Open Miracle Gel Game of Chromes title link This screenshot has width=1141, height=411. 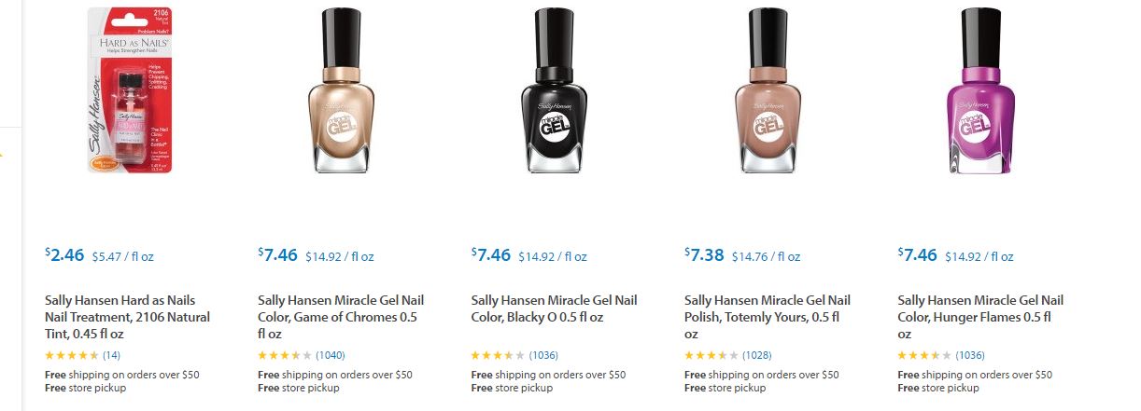coord(340,317)
